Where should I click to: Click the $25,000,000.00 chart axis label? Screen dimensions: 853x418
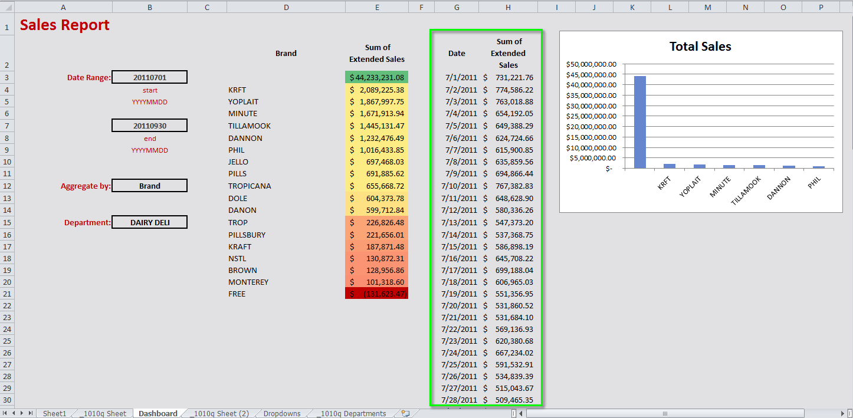591,116
